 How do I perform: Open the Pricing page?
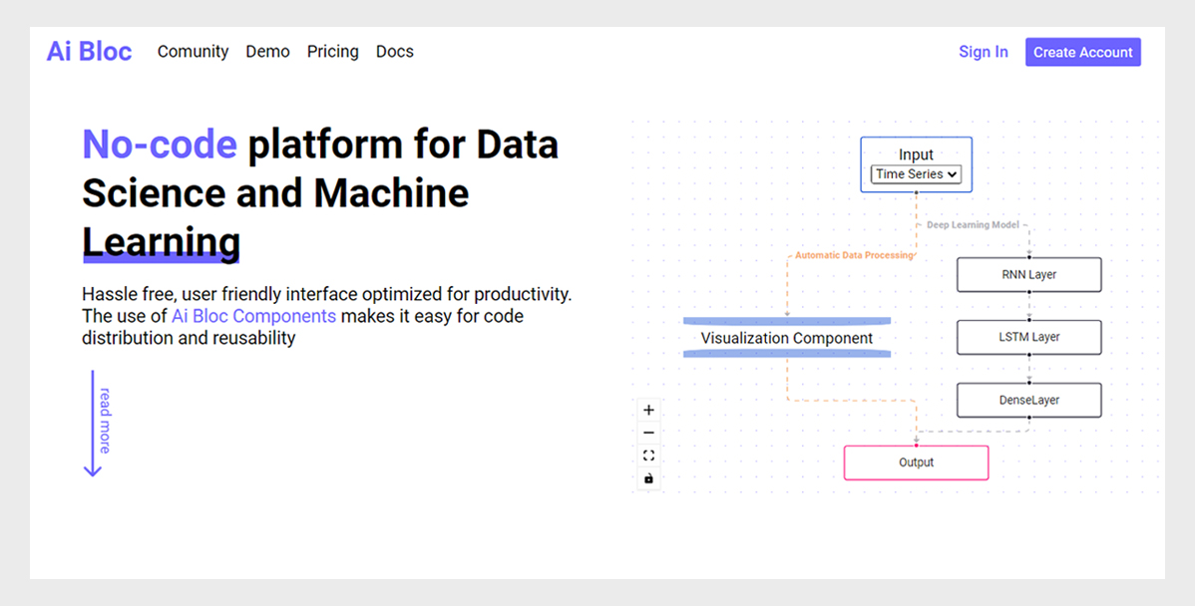click(x=333, y=52)
